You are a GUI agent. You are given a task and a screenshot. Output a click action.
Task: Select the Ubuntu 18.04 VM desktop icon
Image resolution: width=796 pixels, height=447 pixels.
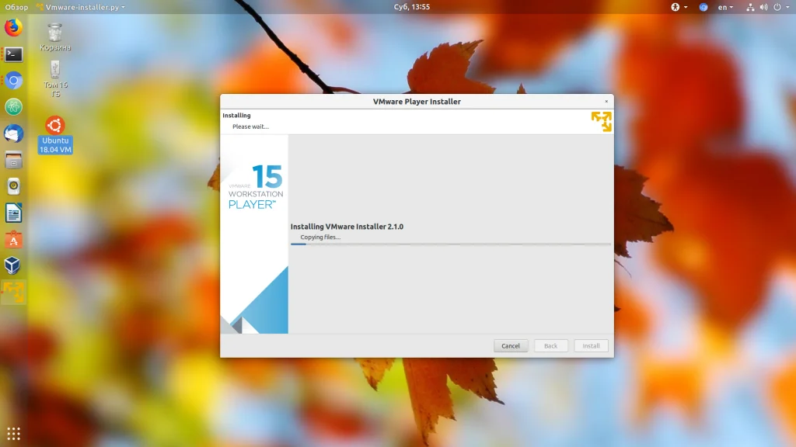click(55, 135)
